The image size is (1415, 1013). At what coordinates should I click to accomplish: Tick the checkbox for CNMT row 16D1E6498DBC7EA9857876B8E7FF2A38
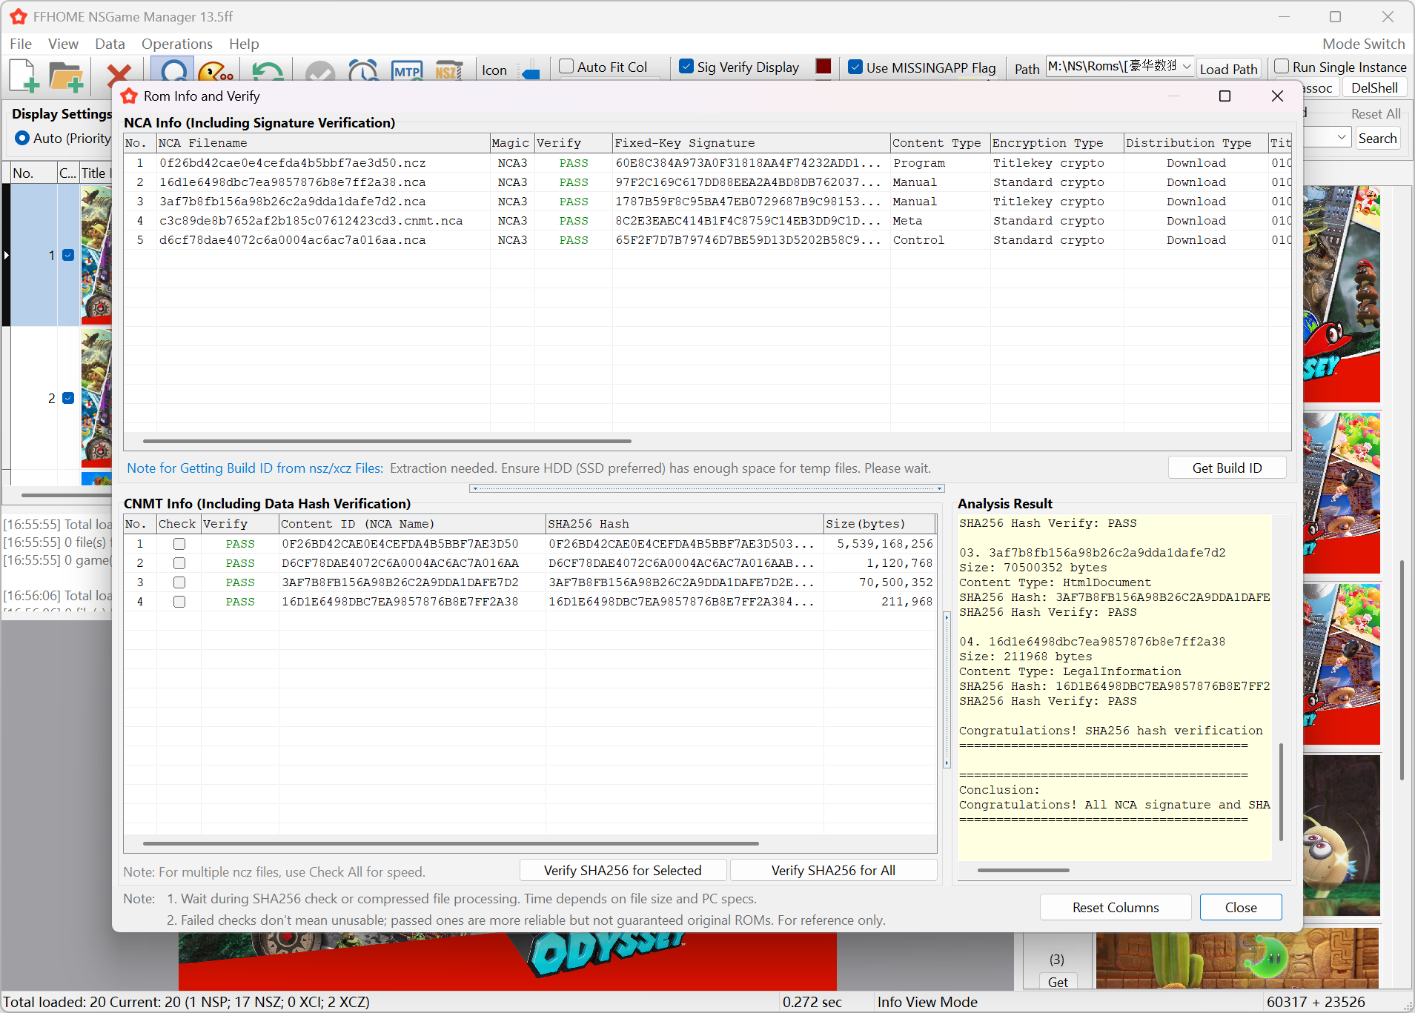point(179,602)
